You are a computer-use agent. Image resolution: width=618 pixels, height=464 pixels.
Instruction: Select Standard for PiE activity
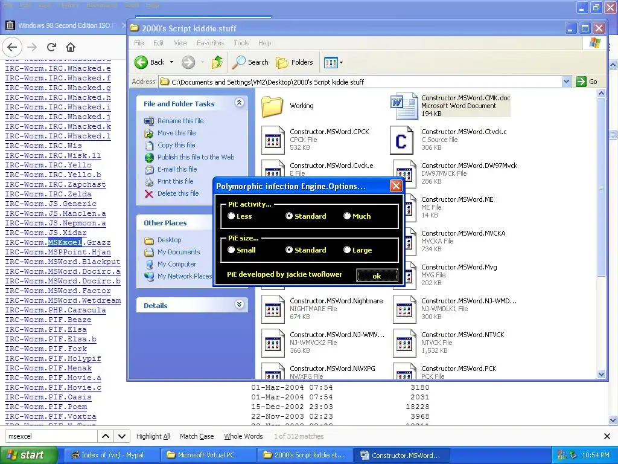289,216
